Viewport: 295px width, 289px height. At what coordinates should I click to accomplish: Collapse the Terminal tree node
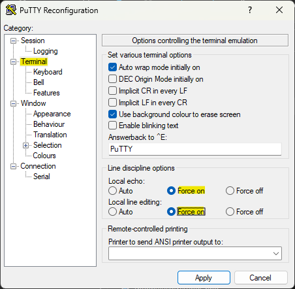(x=14, y=61)
